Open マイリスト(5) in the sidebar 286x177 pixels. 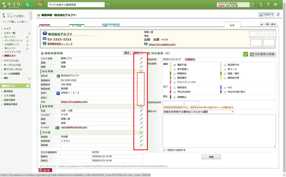(x=11, y=61)
